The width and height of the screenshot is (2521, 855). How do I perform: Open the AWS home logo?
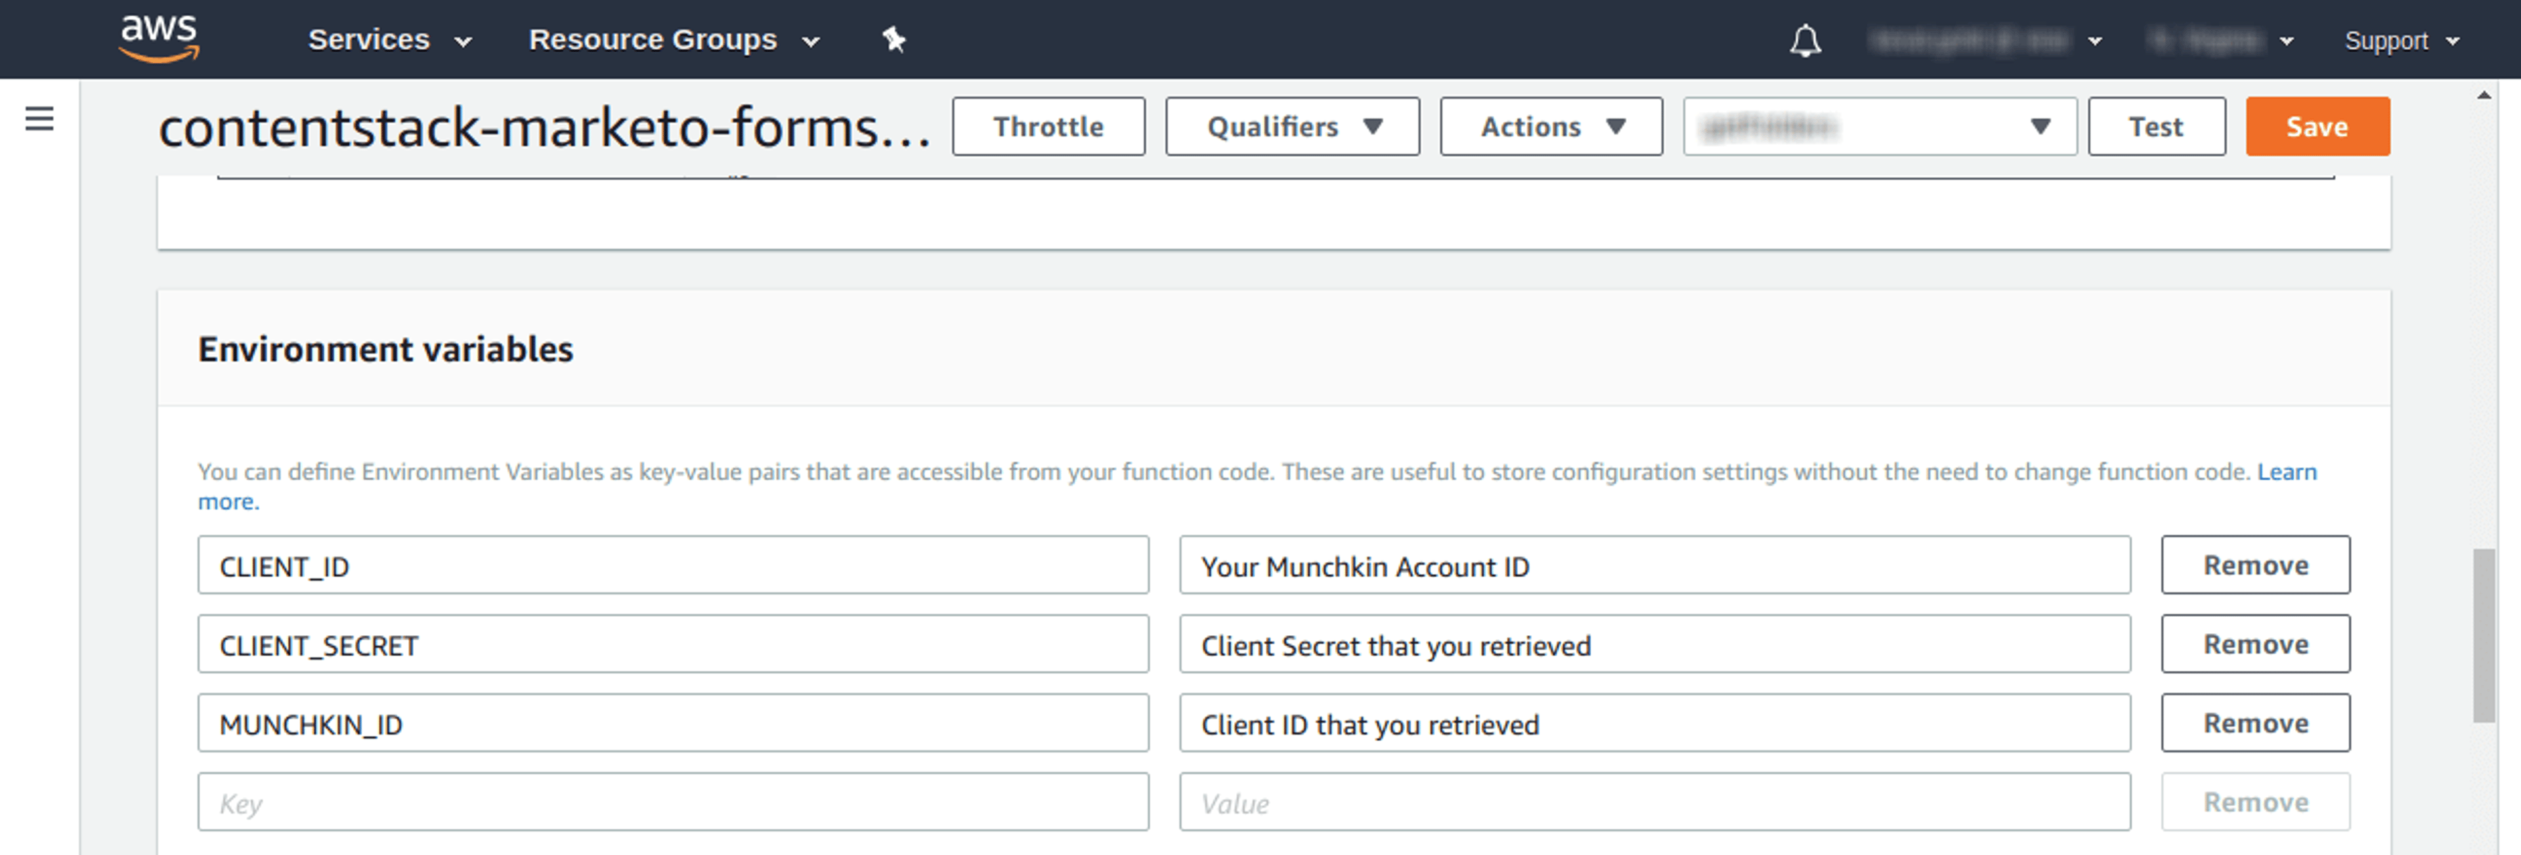point(158,39)
